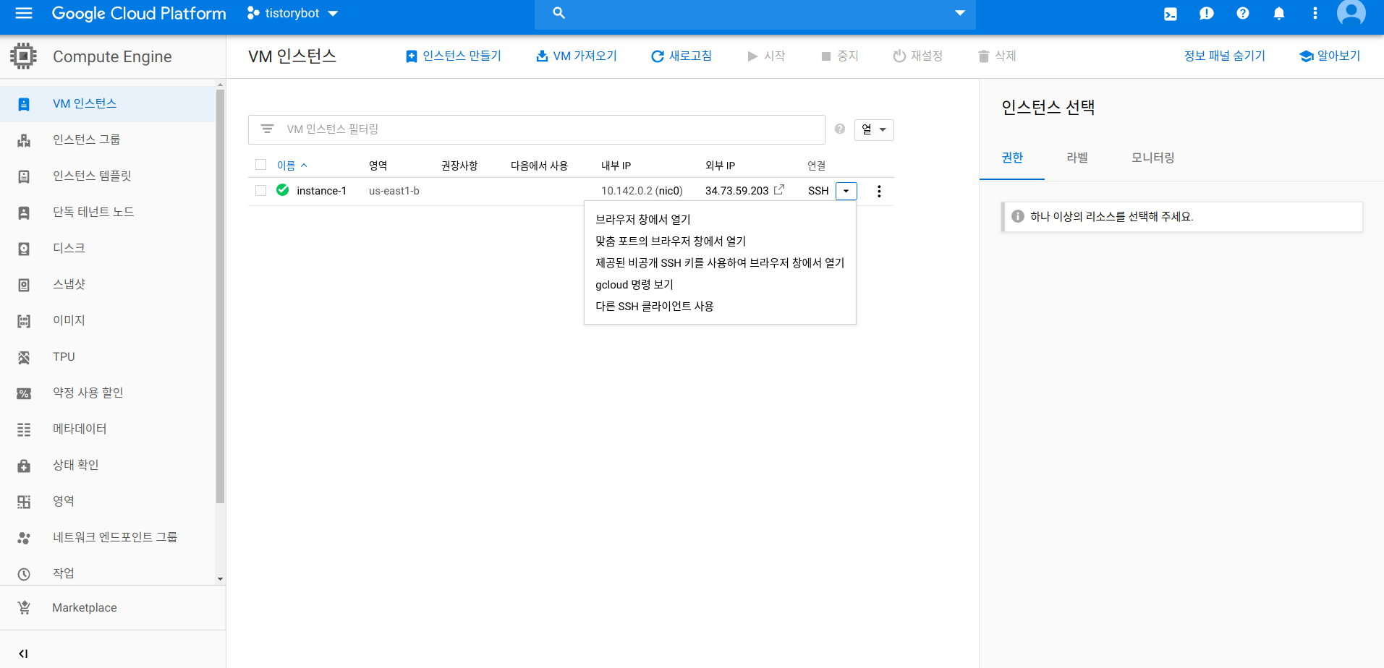
Task: Select gcloud 명령 보기
Action: click(720, 284)
